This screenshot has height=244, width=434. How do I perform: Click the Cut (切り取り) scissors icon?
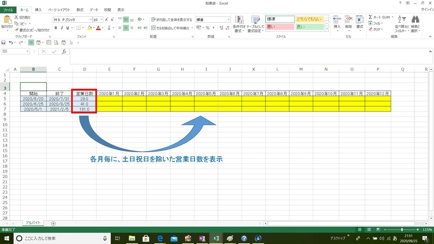coord(17,17)
